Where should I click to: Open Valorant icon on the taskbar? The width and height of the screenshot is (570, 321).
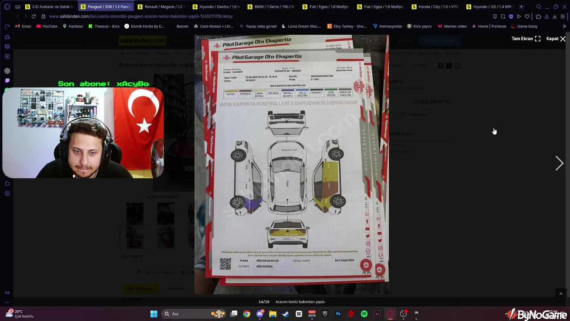[377, 314]
